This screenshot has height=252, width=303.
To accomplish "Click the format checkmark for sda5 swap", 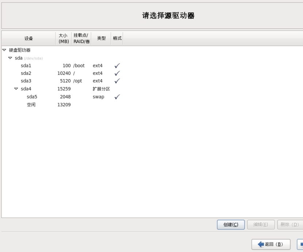I will pyautogui.click(x=117, y=97).
